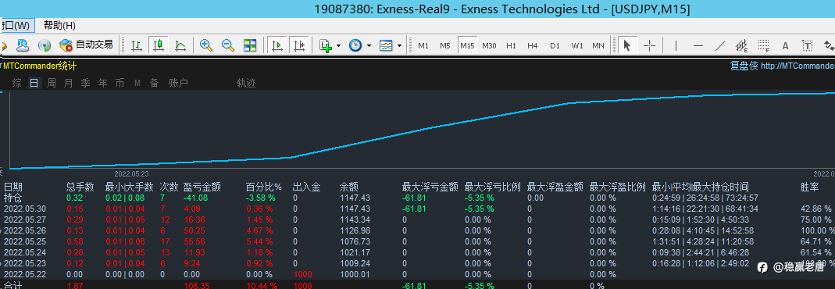Toggle 自动交易 auto trading button

pos(87,45)
